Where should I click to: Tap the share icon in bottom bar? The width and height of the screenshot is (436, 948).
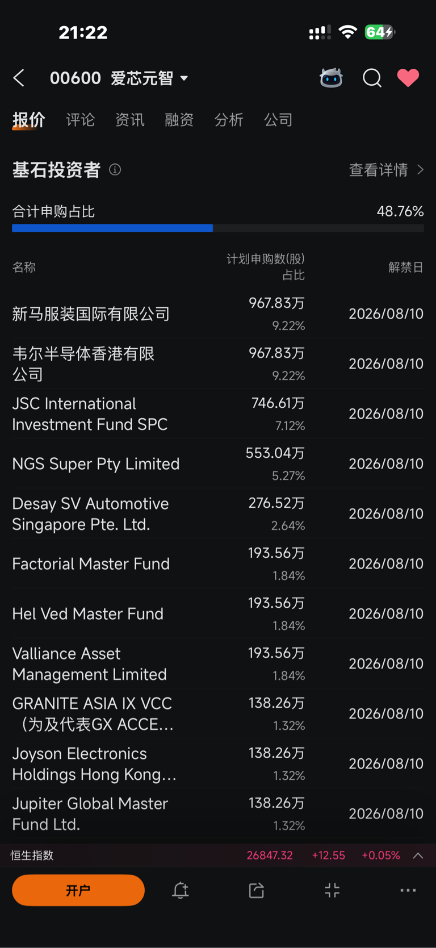click(257, 890)
